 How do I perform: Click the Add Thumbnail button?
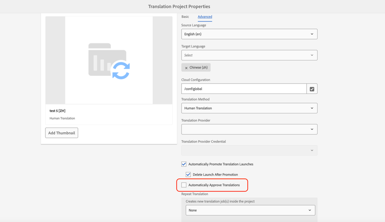coord(62,133)
